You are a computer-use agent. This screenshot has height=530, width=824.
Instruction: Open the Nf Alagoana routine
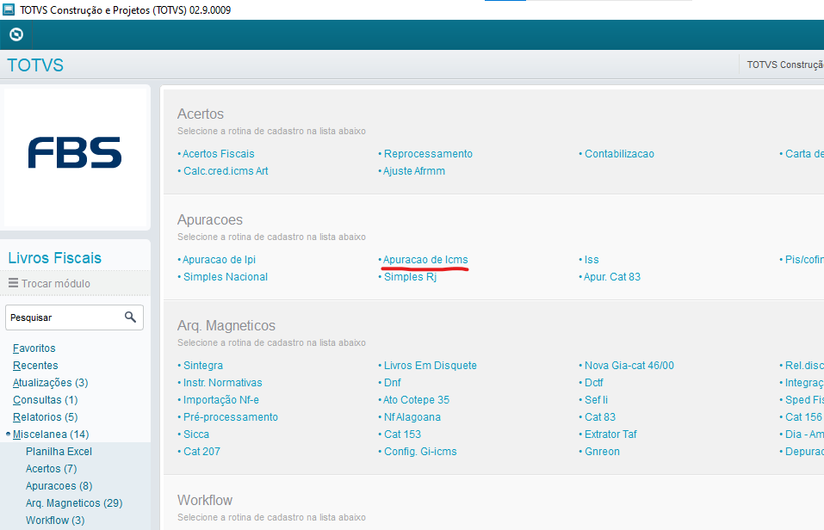click(x=412, y=417)
